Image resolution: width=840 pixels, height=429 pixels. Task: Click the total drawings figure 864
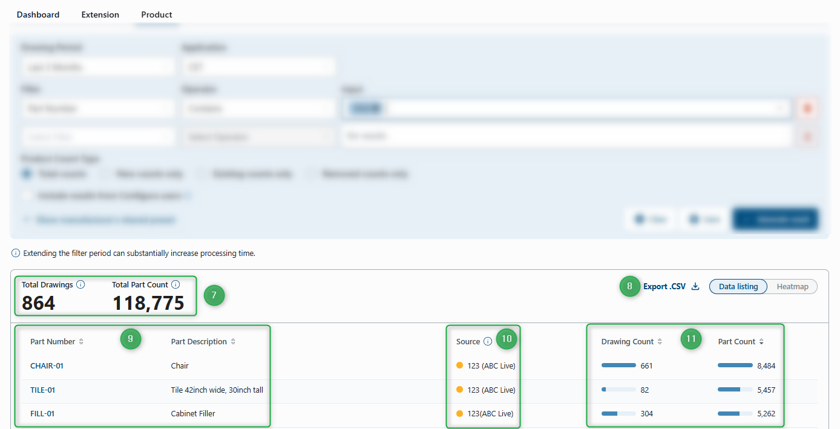(x=39, y=303)
